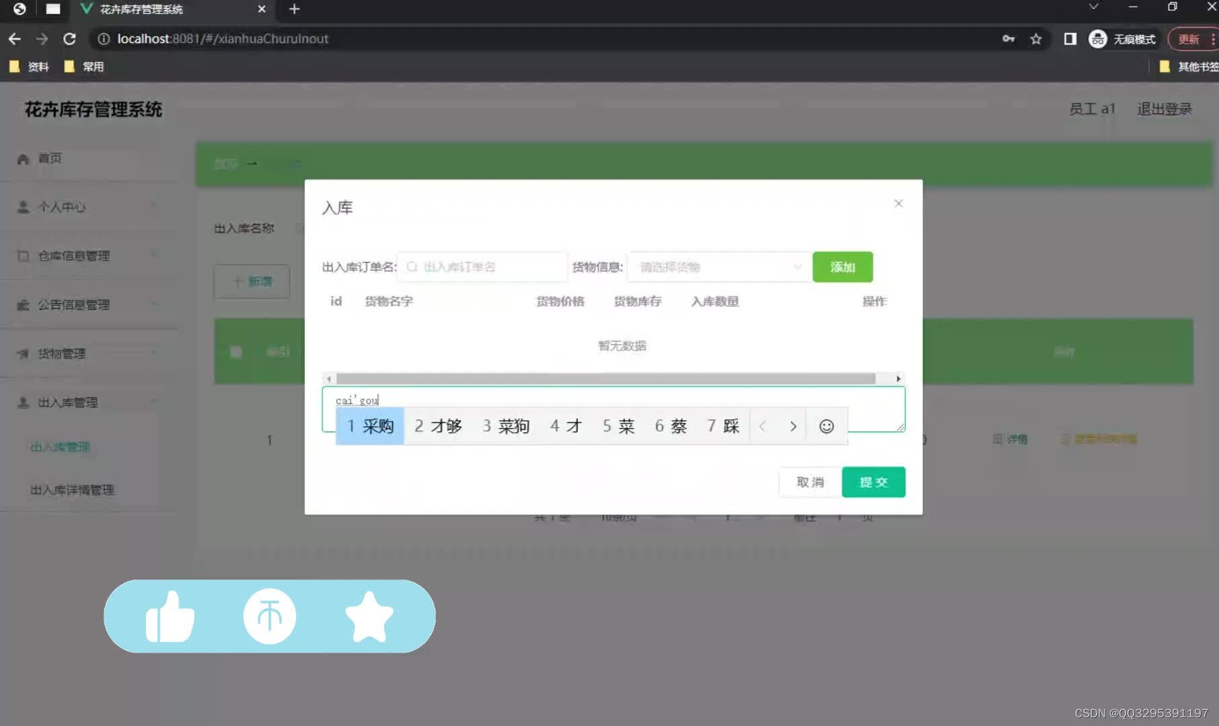Click 退出登录 in the header
The width and height of the screenshot is (1219, 726).
pyautogui.click(x=1164, y=109)
